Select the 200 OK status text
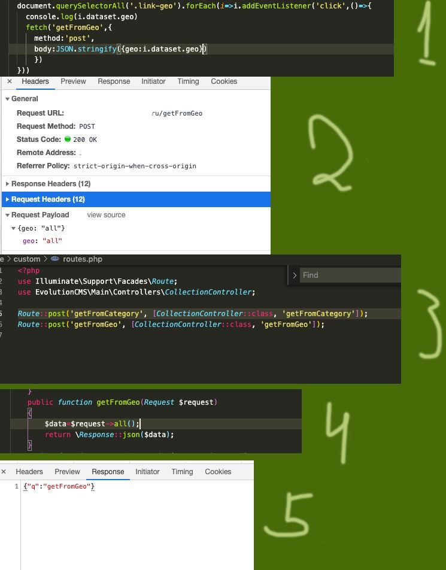446x570 pixels. point(84,140)
